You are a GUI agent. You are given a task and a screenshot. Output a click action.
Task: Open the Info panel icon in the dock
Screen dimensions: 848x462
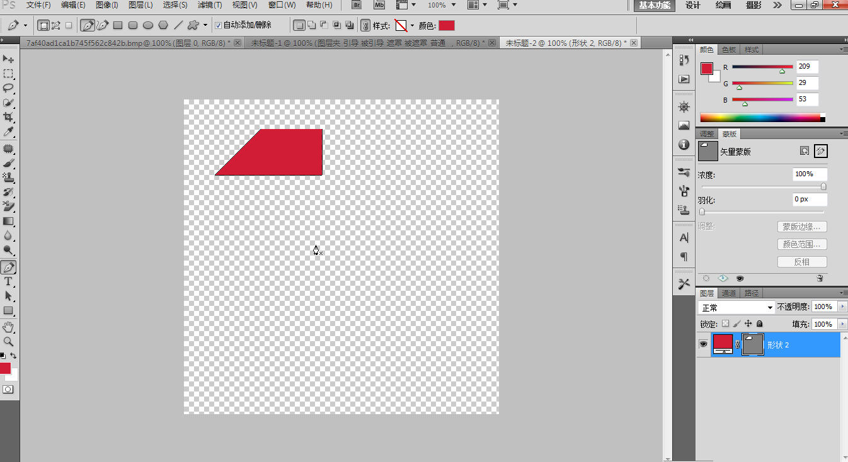684,145
